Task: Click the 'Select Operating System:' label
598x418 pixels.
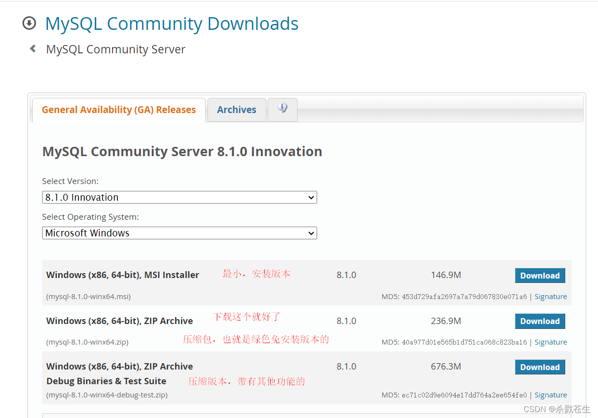Action: (x=91, y=217)
